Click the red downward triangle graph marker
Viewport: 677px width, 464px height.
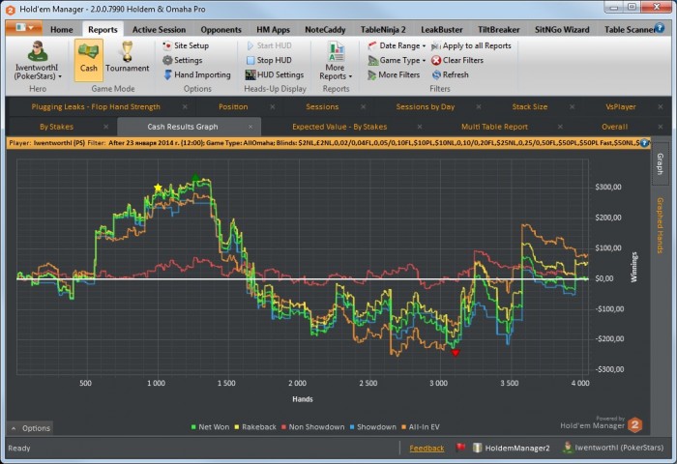[456, 353]
